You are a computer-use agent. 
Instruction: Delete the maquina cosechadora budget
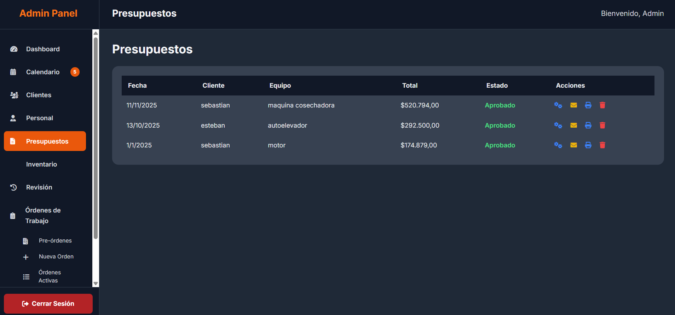point(602,105)
